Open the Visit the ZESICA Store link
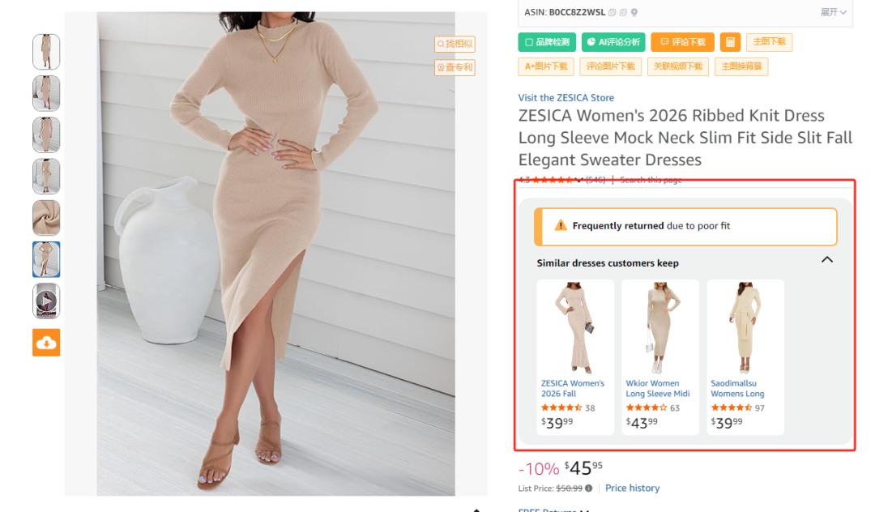The height and width of the screenshot is (512, 875). tap(566, 98)
